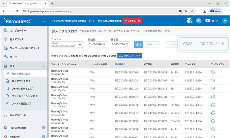Click help icon beside HelpDesk

[x=44, y=136]
